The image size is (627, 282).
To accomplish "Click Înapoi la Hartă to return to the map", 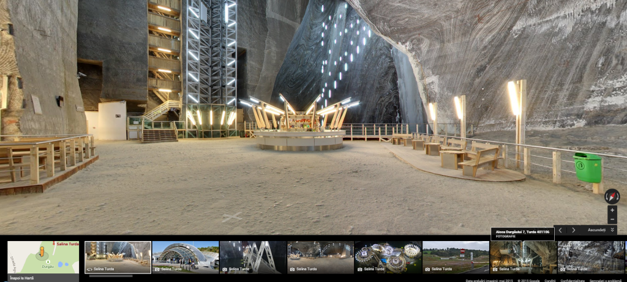I will click(x=21, y=278).
